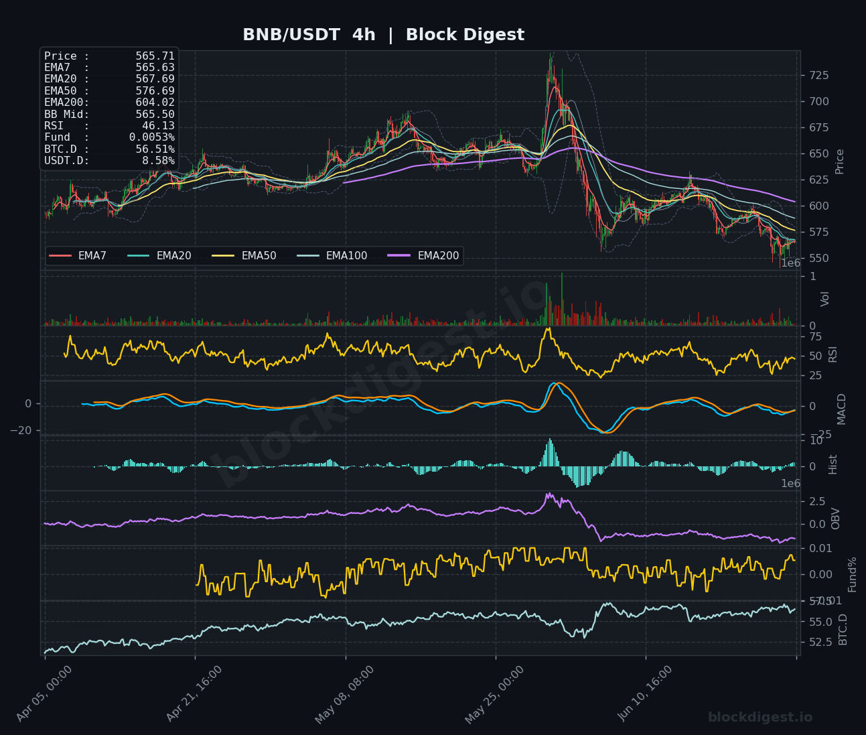Click the 650 price axis tick label
The width and height of the screenshot is (866, 735).
tap(818, 154)
